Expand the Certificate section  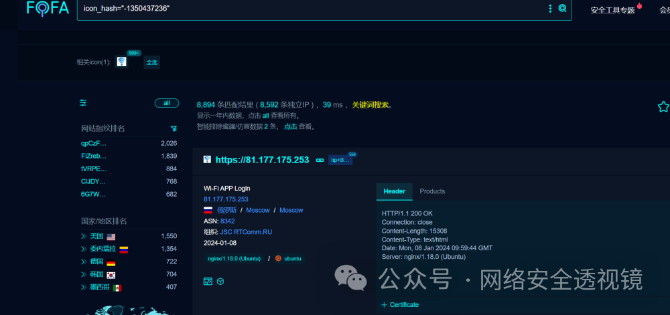[400, 305]
